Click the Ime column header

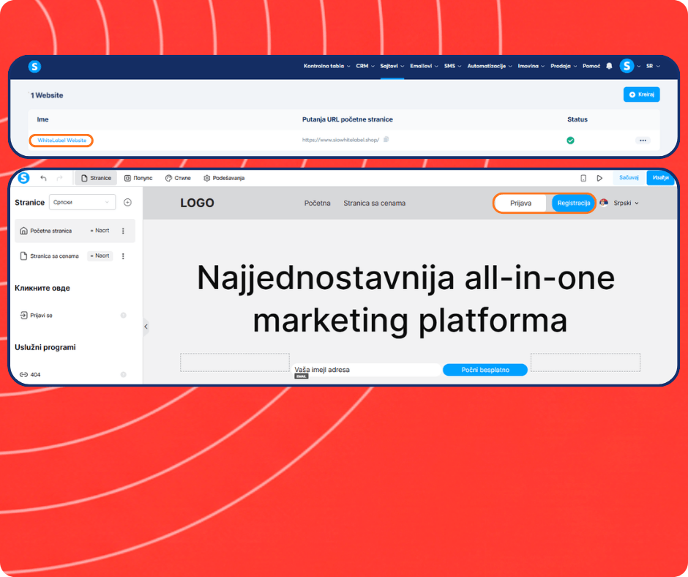[x=42, y=119]
